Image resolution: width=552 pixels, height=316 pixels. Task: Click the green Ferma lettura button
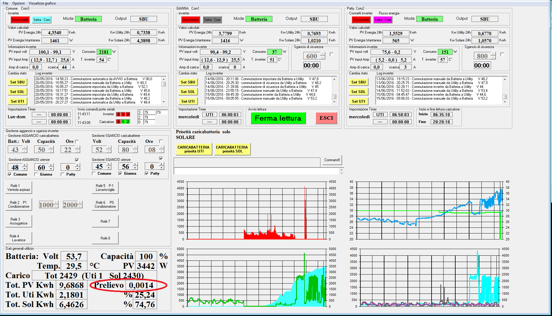pos(278,118)
